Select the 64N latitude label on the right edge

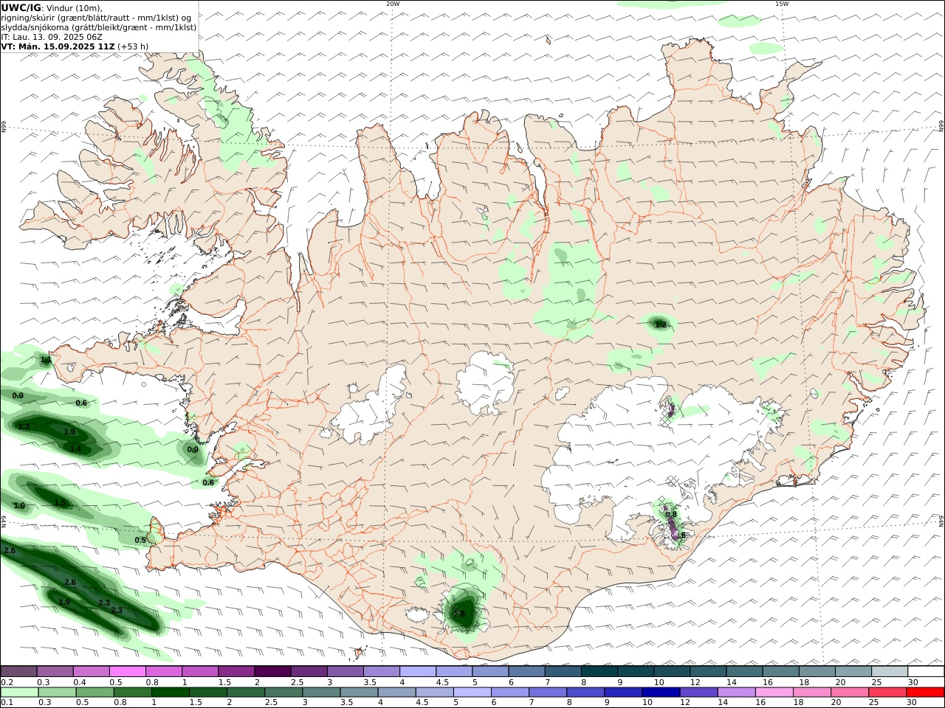[x=941, y=521]
